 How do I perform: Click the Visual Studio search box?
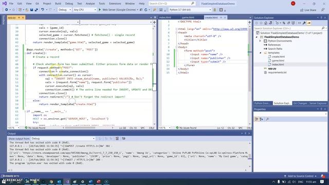[172, 4]
